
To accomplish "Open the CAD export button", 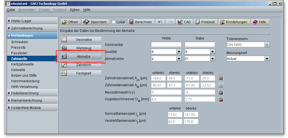I will click(184, 22).
